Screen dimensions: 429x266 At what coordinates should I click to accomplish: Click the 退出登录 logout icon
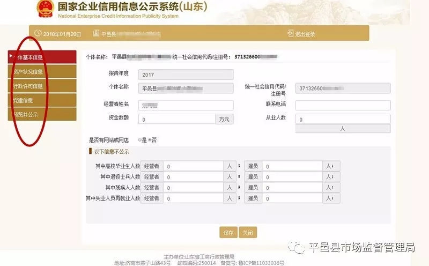291,33
